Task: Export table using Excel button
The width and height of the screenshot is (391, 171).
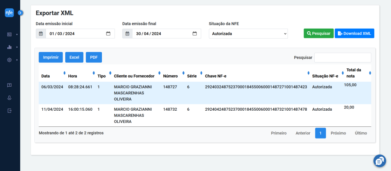Action: 74,57
